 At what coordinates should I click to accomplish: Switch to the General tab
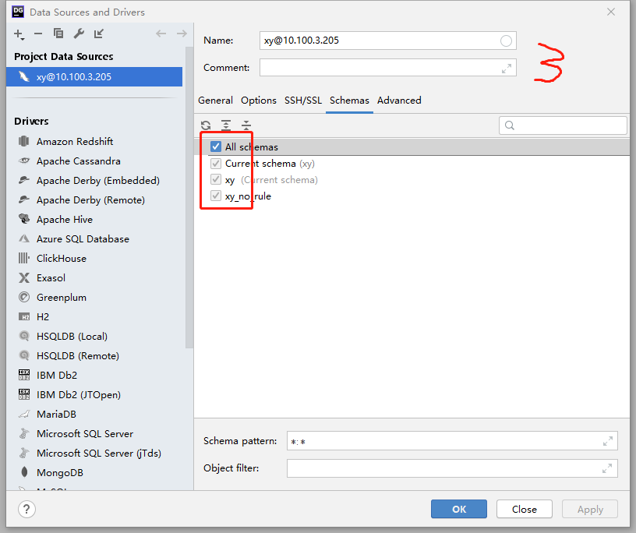[x=215, y=101]
